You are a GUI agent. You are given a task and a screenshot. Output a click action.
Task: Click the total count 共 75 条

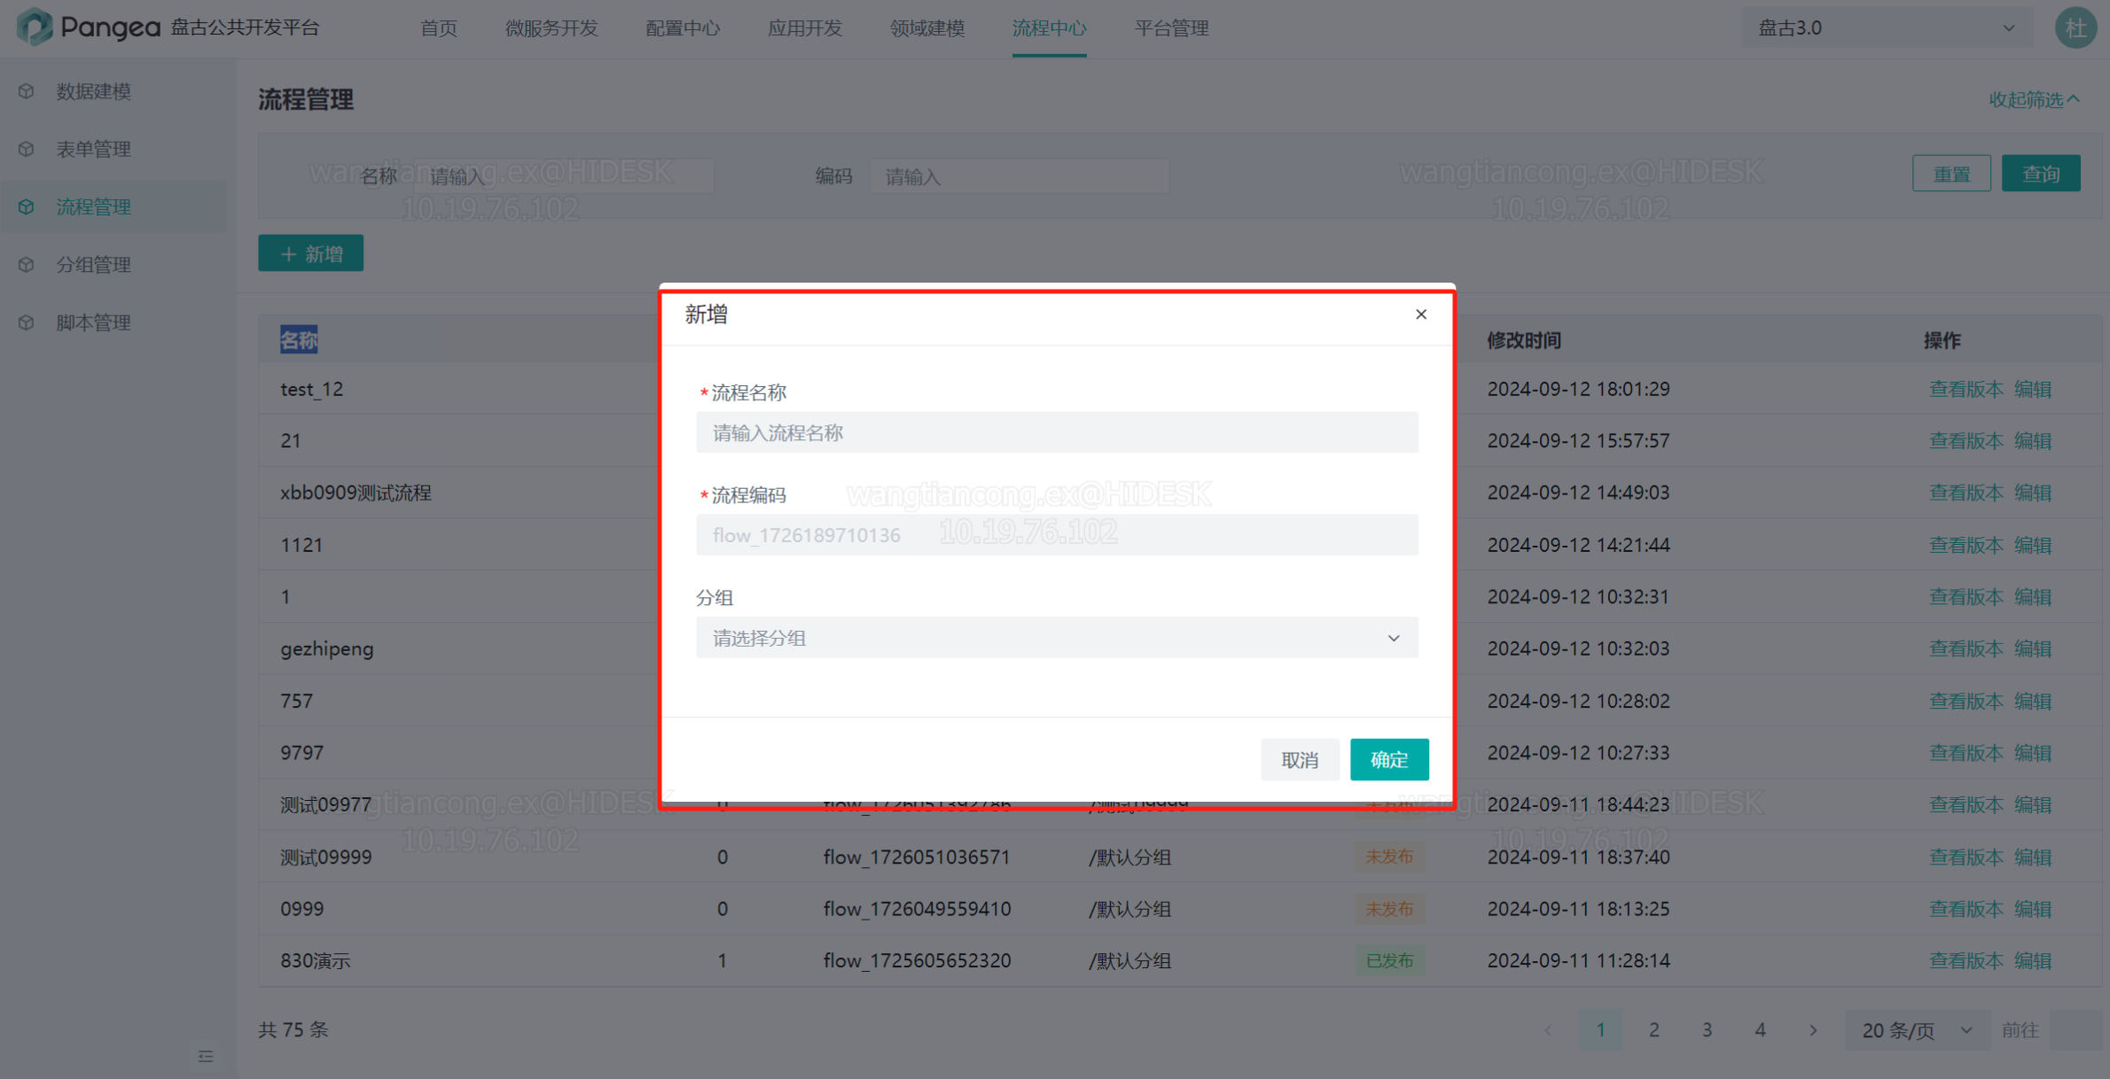pyautogui.click(x=293, y=1029)
